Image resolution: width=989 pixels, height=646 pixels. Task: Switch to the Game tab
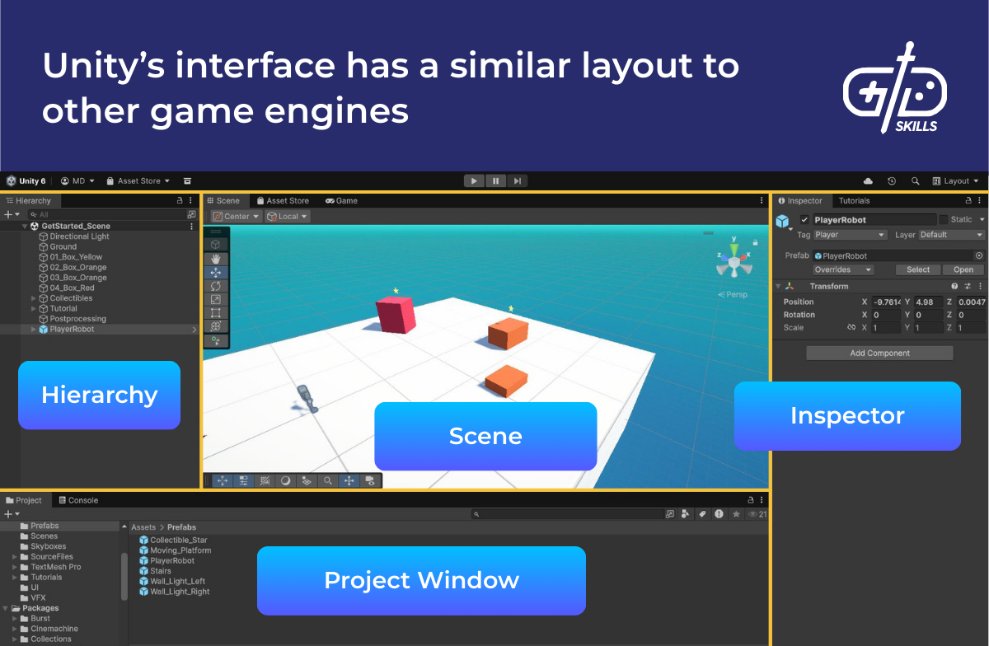pos(342,200)
